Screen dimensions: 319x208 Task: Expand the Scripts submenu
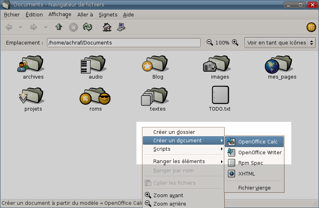point(183,149)
